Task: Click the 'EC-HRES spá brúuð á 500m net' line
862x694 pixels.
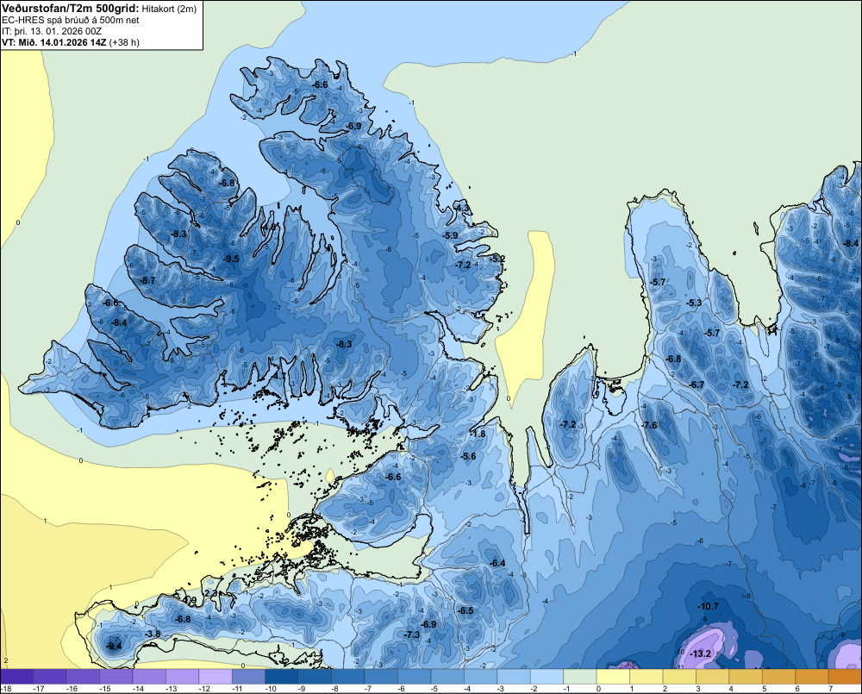Action: tap(71, 20)
